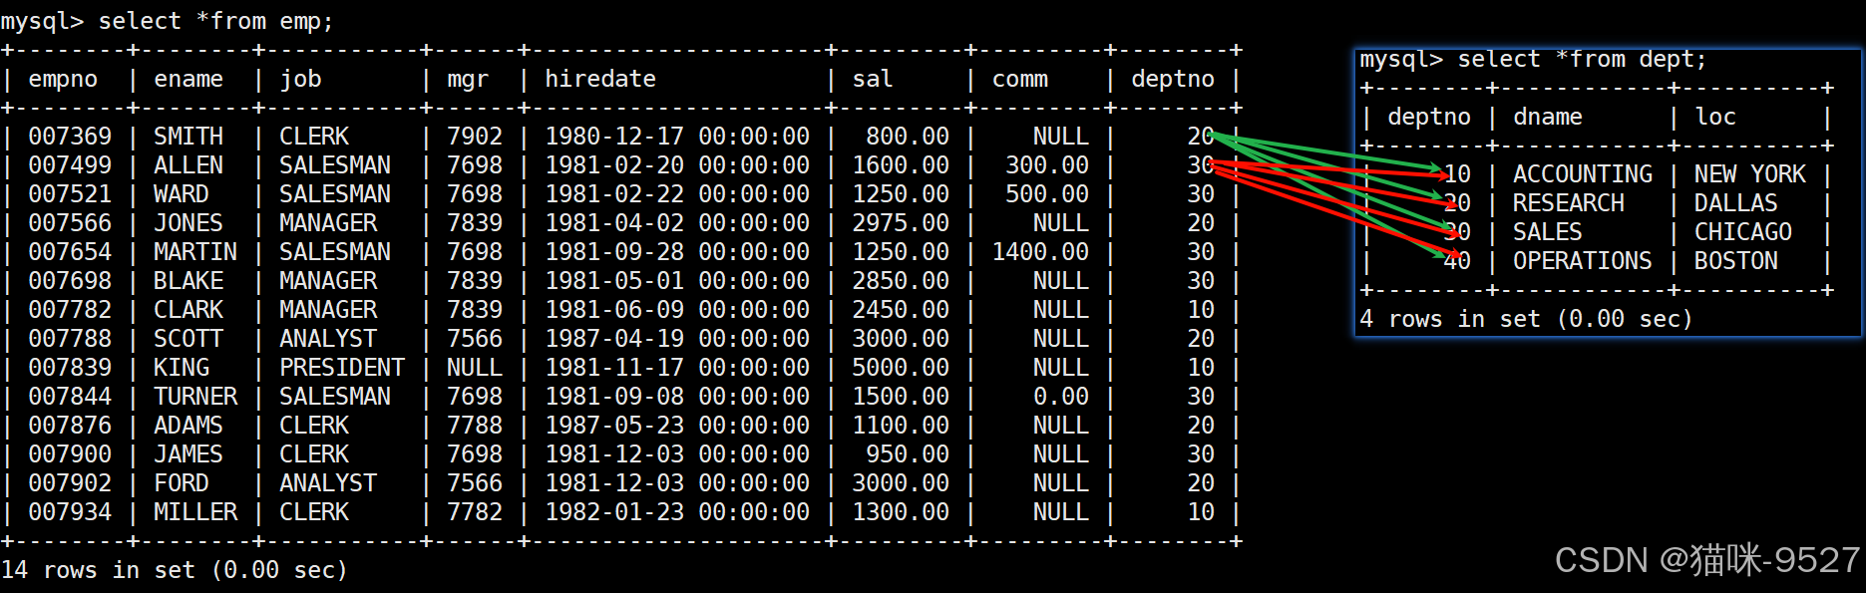Viewport: 1866px width, 593px height.
Task: Select the job column header in emp
Action: [x=300, y=79]
